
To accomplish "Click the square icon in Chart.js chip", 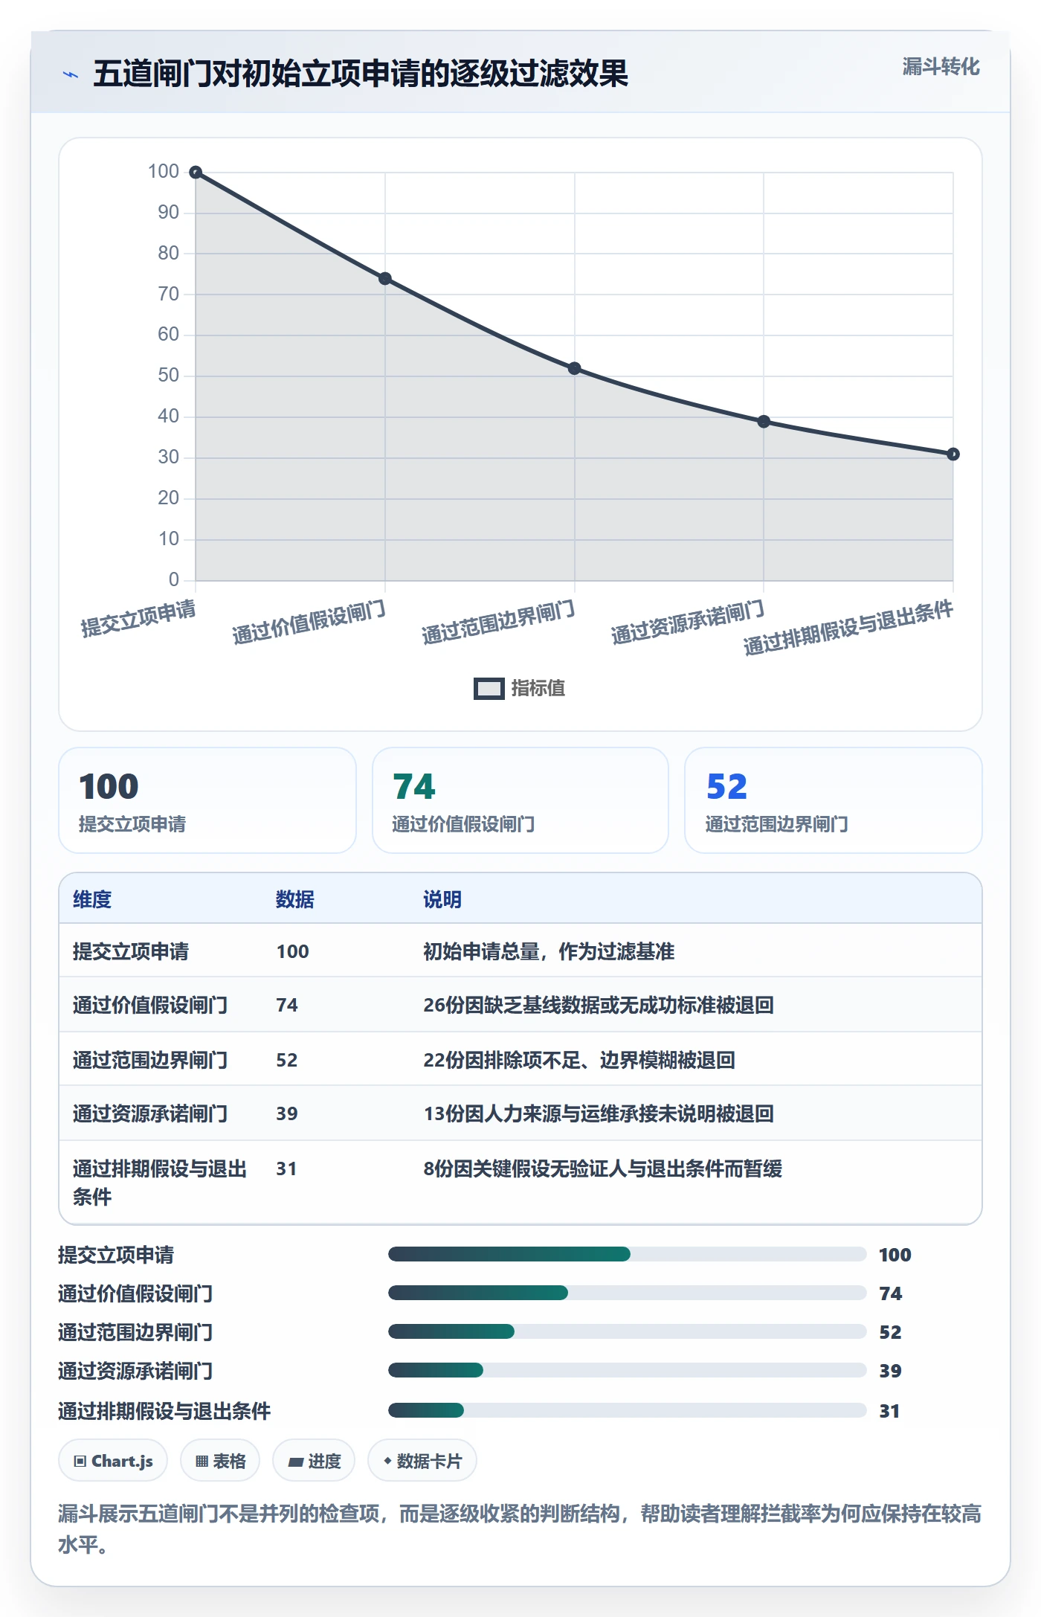I will [x=80, y=1462].
